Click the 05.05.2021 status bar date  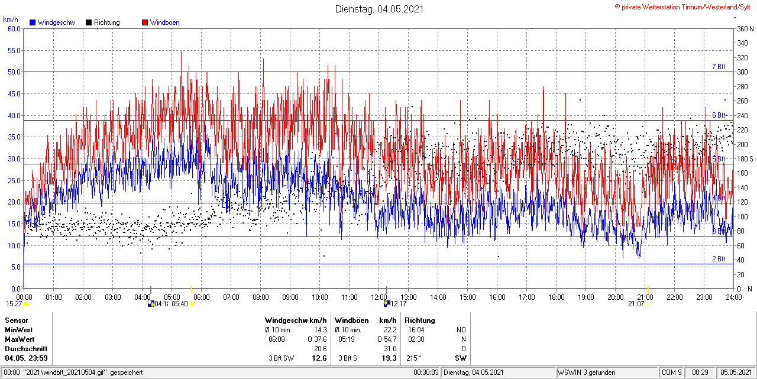pos(736,372)
